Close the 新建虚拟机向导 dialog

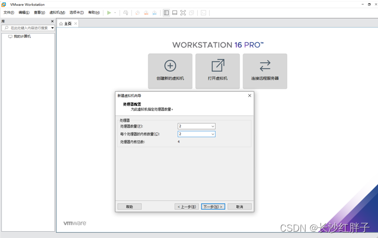(249, 96)
